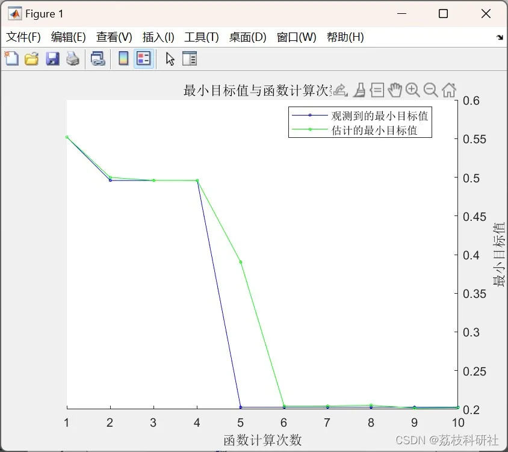Click the blue data point at x=2
This screenshot has height=452, width=508.
point(110,180)
